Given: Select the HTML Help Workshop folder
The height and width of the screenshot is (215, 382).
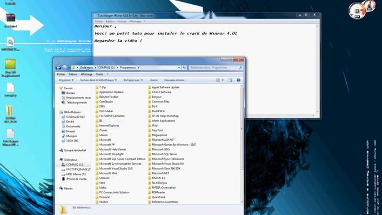Looking at the screenshot, I should point(165,116).
